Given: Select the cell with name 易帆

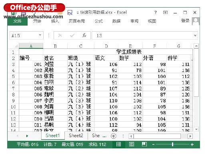Looking at the screenshot, I should (55, 125).
